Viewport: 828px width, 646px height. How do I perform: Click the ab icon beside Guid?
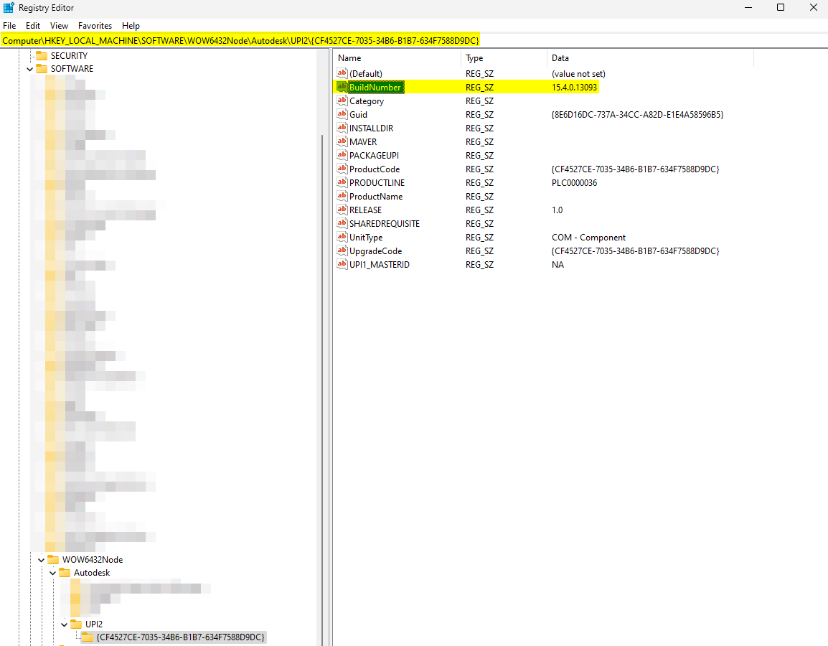342,114
